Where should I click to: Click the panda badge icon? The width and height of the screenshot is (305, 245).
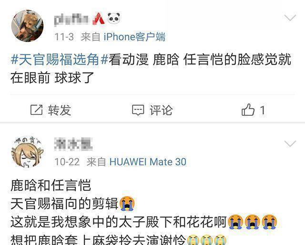[x=114, y=19]
